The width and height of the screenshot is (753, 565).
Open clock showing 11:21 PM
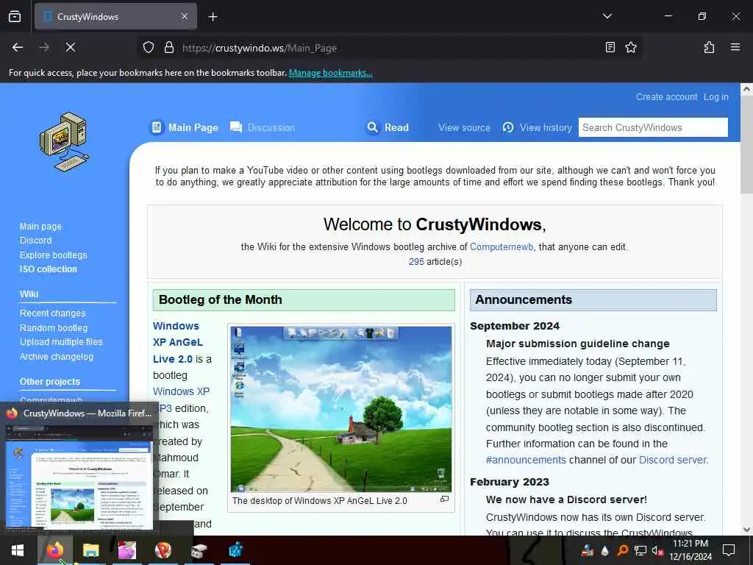(x=690, y=550)
